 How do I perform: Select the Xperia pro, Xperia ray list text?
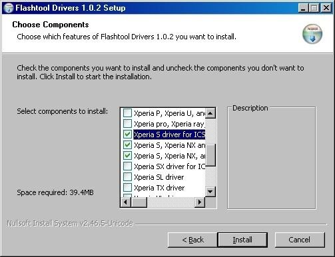click(169, 124)
